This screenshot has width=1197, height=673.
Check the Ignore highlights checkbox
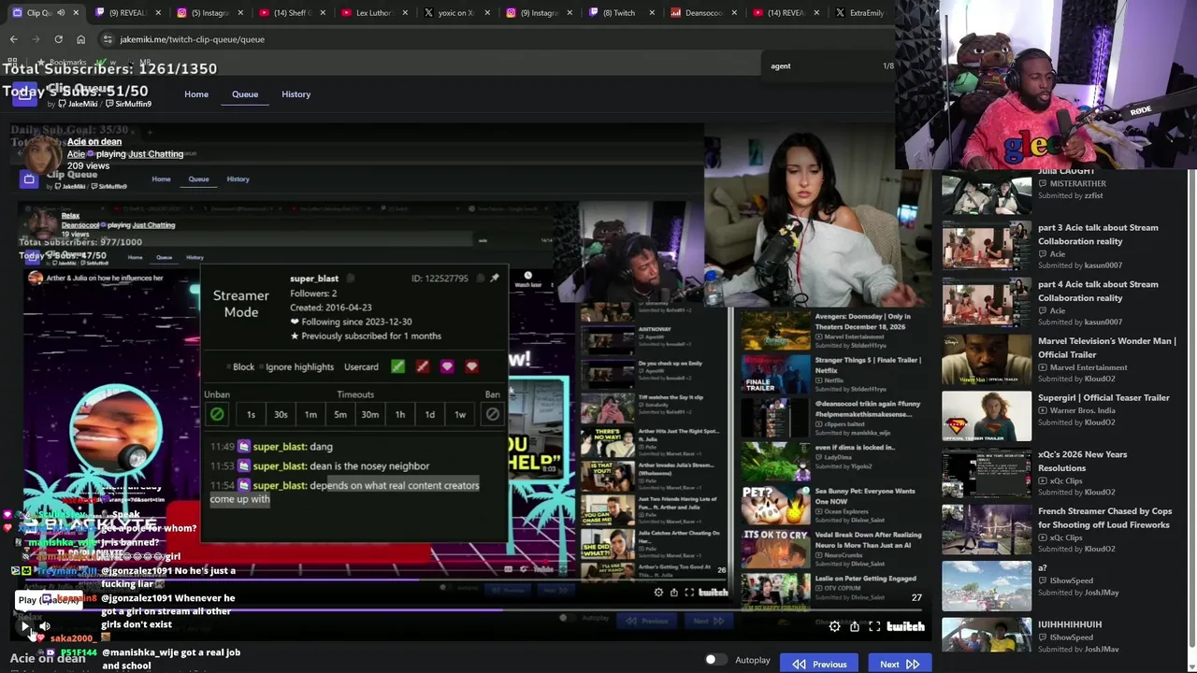point(261,366)
